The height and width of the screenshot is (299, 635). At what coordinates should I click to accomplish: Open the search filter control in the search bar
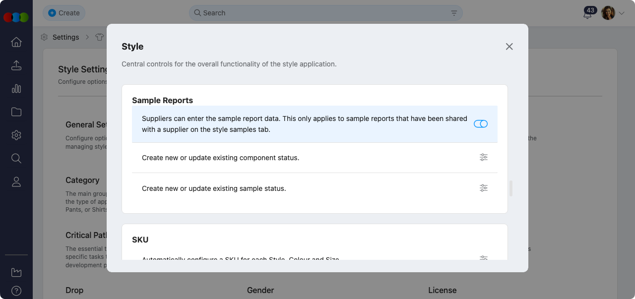point(453,13)
